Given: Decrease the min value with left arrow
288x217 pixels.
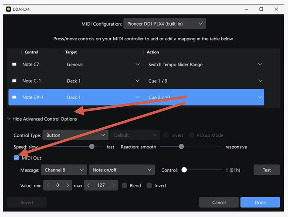Looking at the screenshot, I should pos(48,185).
